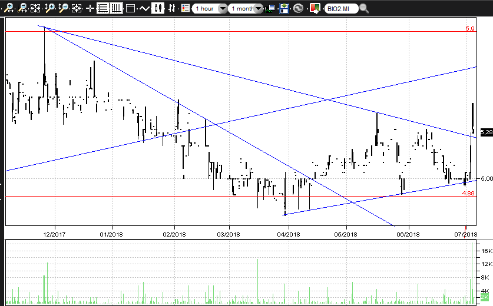Click the window panel icon
Screen dimensions: 493x306
(x=130, y=8)
